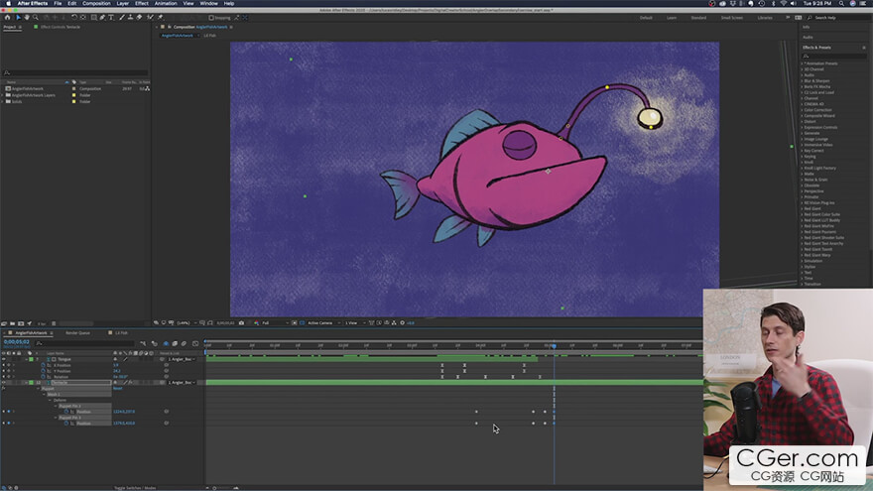This screenshot has height=491, width=873.
Task: Select the Hand tool
Action: click(x=27, y=17)
